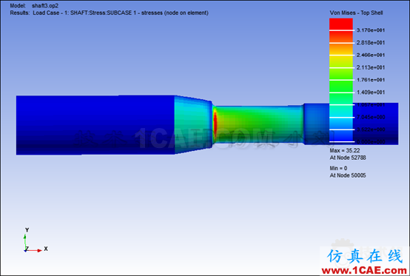Open the www.1CAE.com link
Image resolution: width=410 pixels, height=276 pixels.
364,270
